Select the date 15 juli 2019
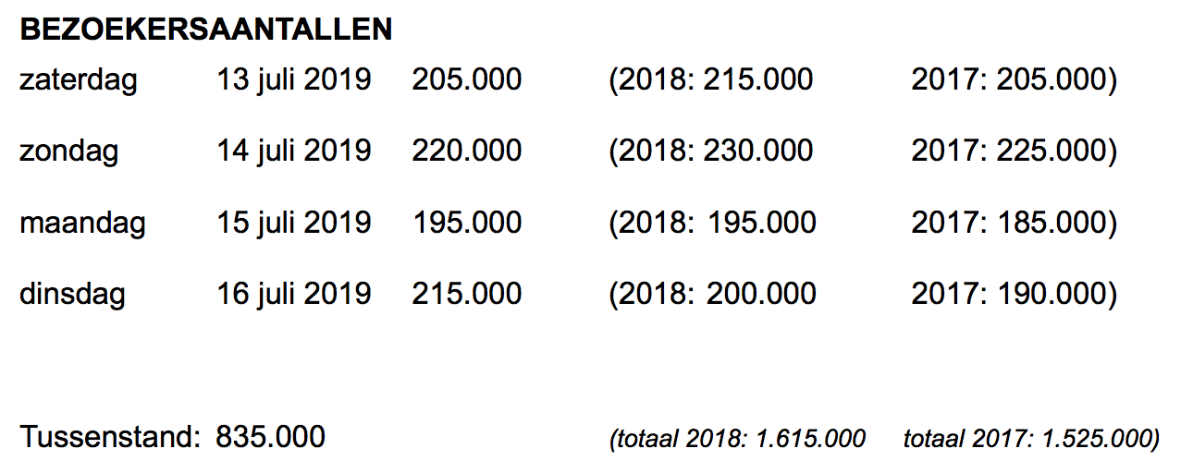Screen dimensions: 1181x473 click(x=293, y=223)
